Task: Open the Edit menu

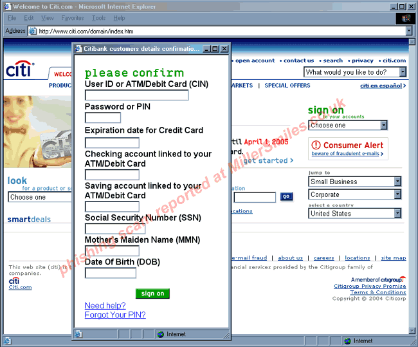Action: tap(28, 18)
